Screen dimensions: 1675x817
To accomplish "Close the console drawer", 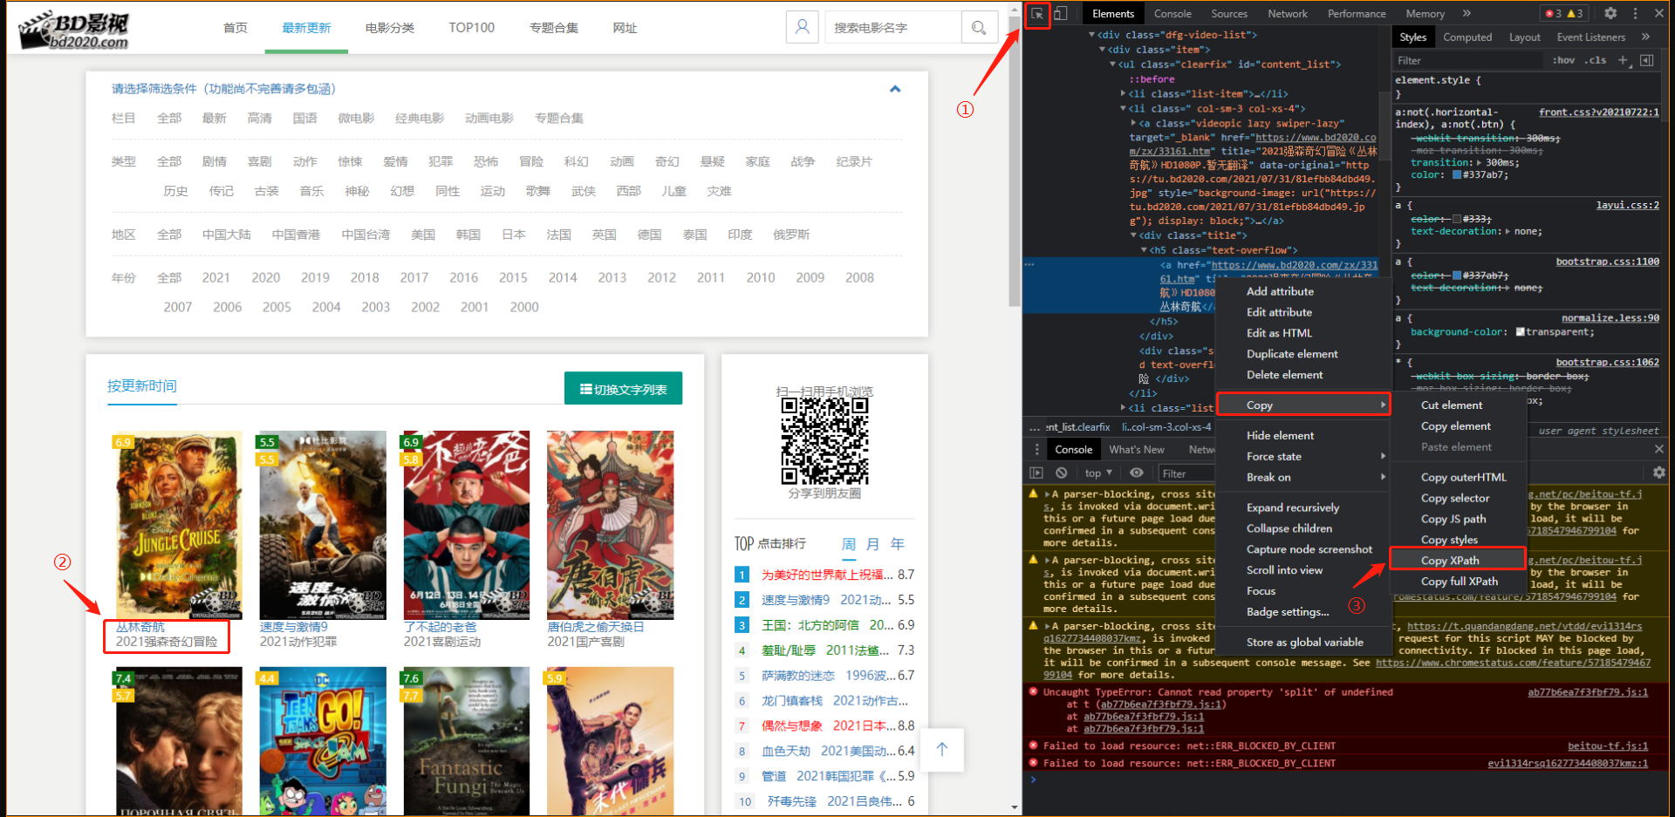I will (1658, 449).
